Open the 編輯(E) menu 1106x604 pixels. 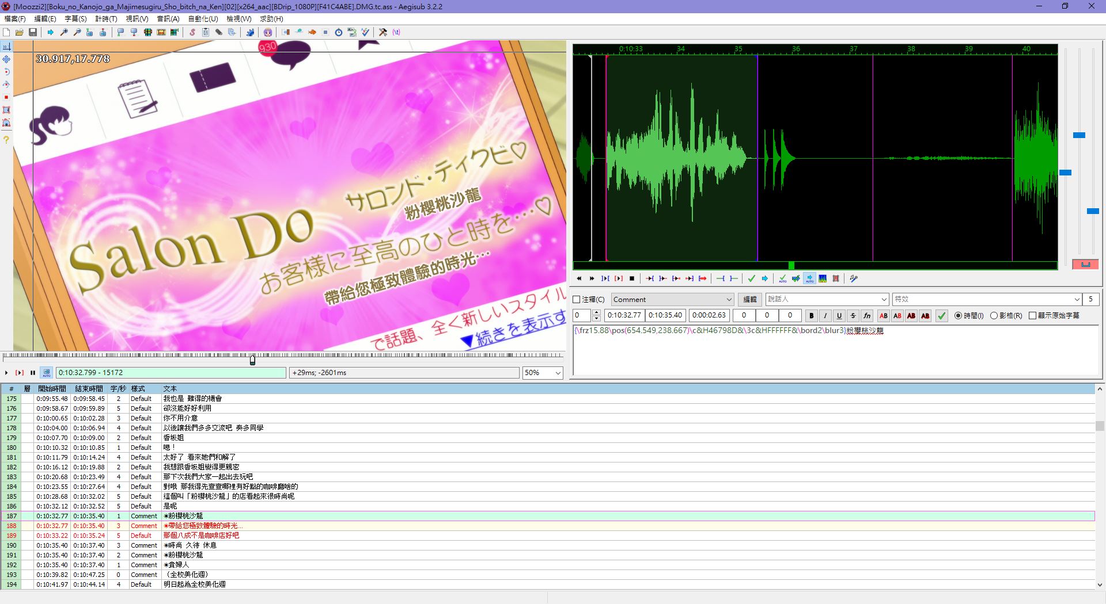tap(45, 19)
